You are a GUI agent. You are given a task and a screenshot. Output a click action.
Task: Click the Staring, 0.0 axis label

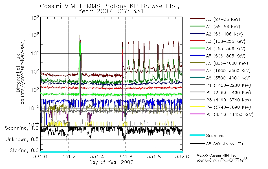[24, 151]
